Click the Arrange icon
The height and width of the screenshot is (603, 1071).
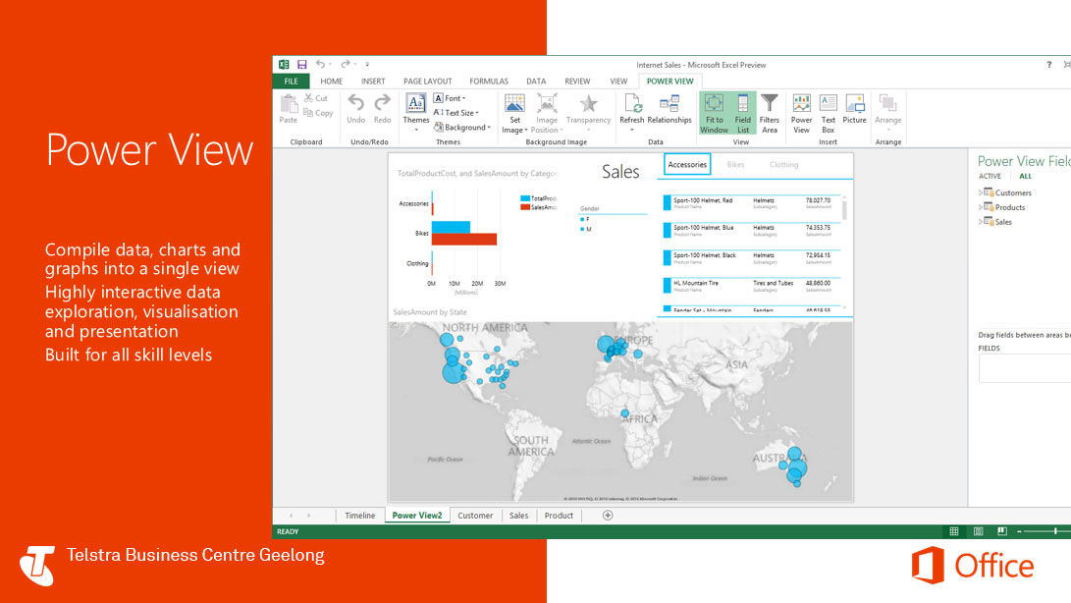(888, 104)
